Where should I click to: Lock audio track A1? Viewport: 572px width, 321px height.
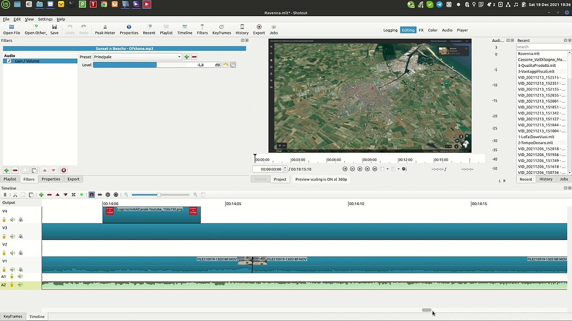pos(12,276)
